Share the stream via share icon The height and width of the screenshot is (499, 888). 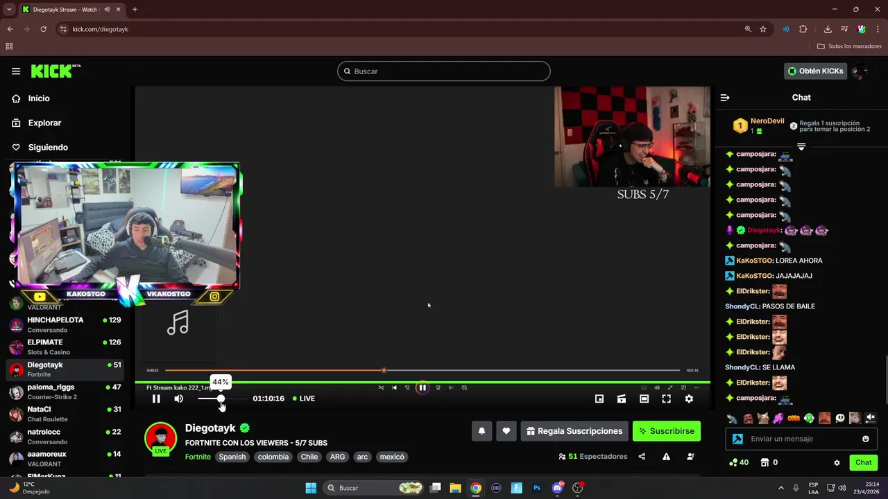pos(642,457)
